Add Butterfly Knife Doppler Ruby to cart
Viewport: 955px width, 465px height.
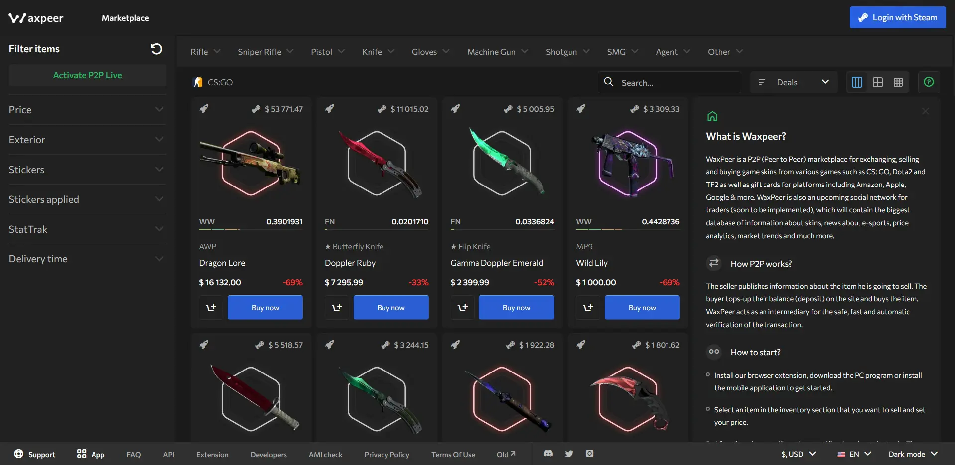[x=337, y=307]
